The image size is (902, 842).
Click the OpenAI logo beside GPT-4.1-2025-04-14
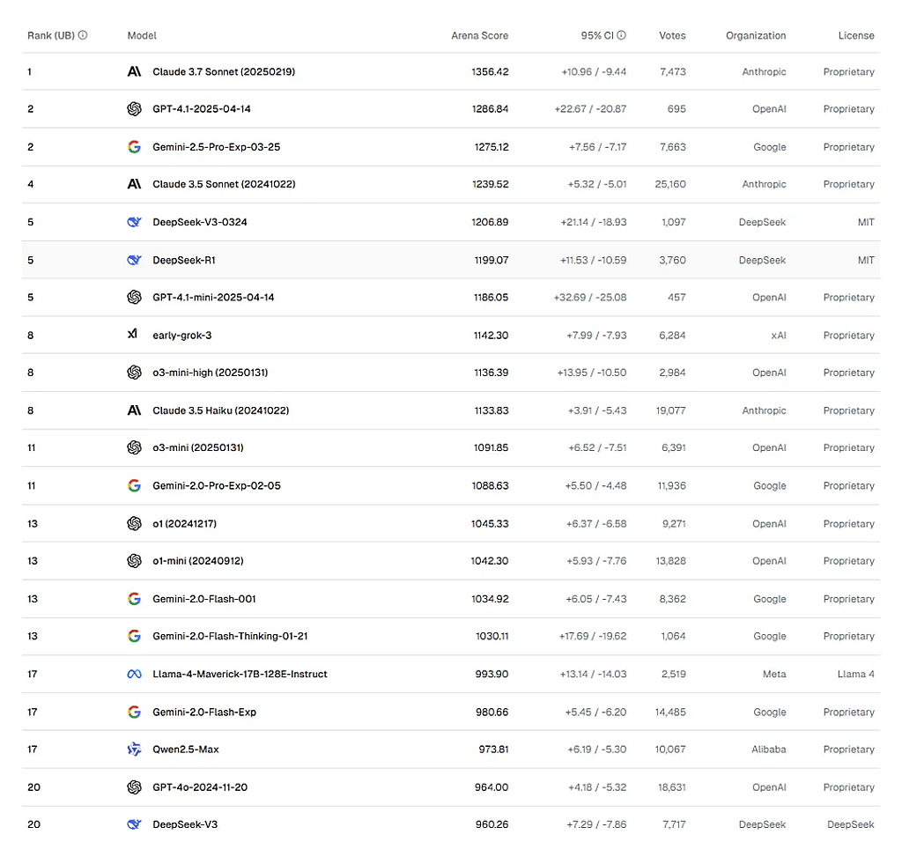[x=134, y=108]
